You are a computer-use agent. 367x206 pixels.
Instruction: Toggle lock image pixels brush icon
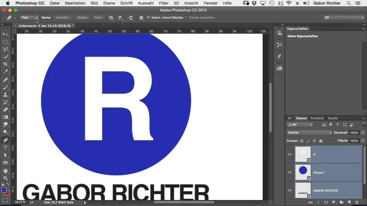click(308, 141)
